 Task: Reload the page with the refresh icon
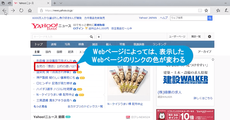click(21, 10)
